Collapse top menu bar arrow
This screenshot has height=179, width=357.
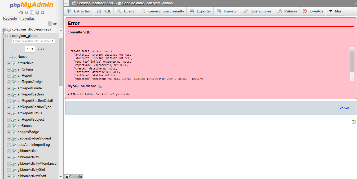(355, 3)
